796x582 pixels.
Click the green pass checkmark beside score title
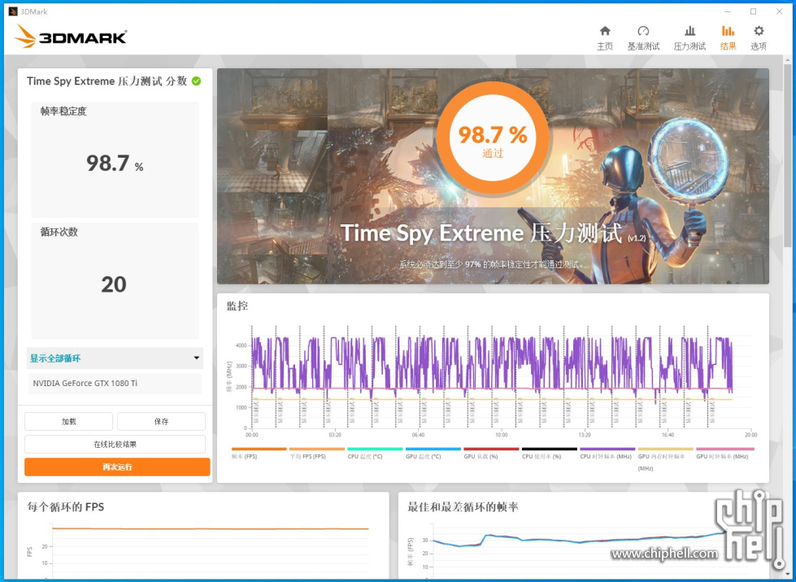click(x=197, y=81)
